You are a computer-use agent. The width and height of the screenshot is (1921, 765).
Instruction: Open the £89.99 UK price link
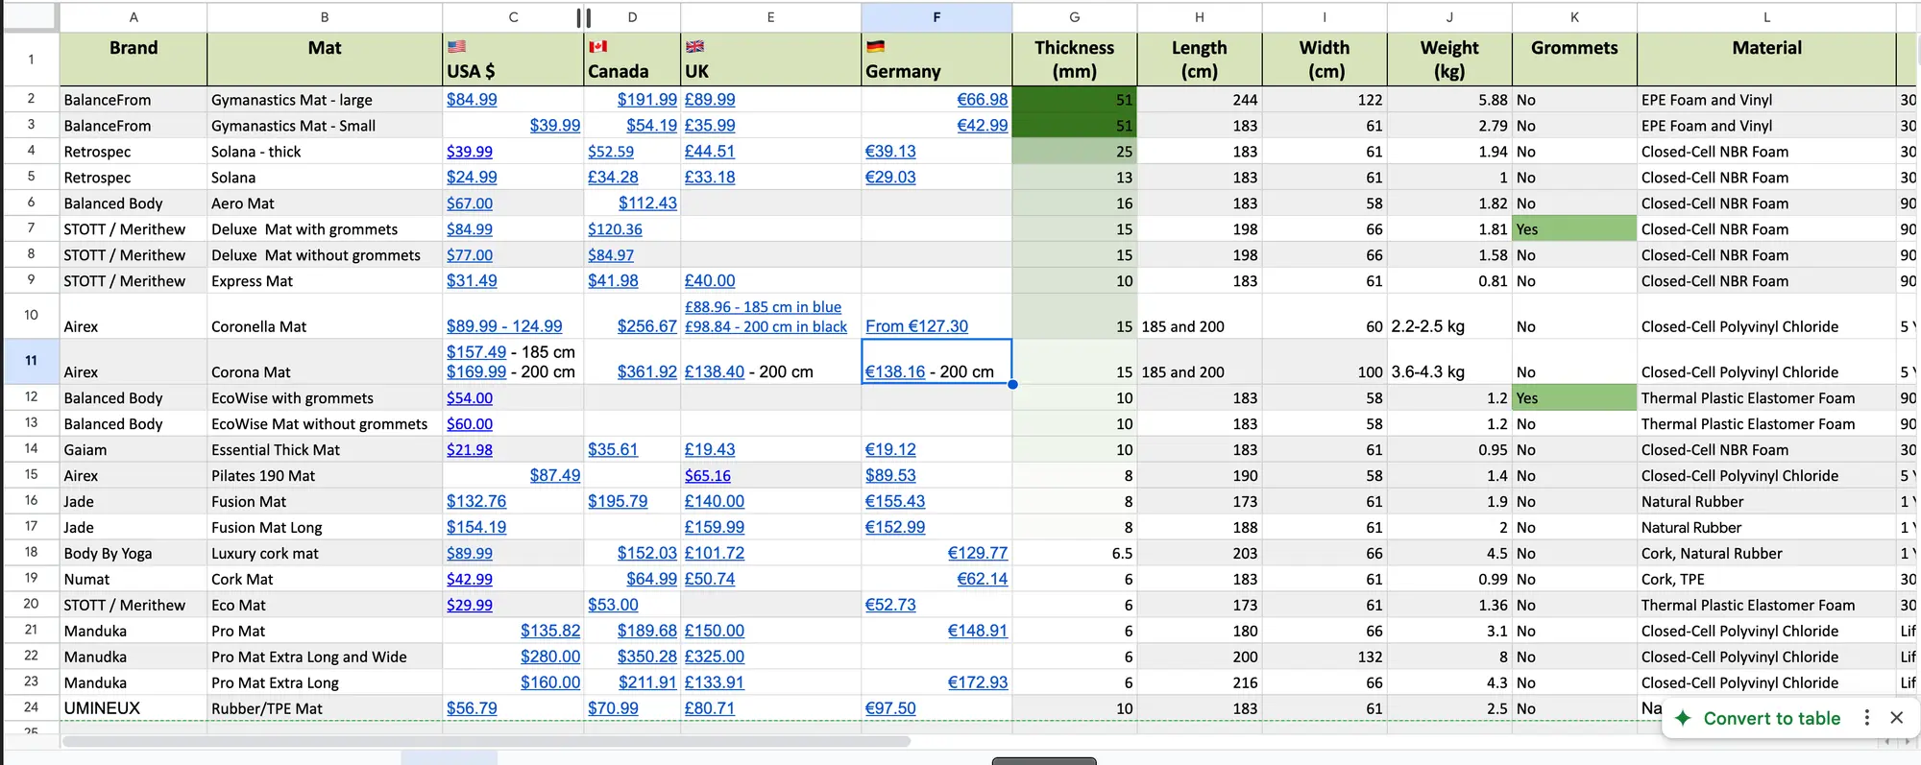coord(710,100)
